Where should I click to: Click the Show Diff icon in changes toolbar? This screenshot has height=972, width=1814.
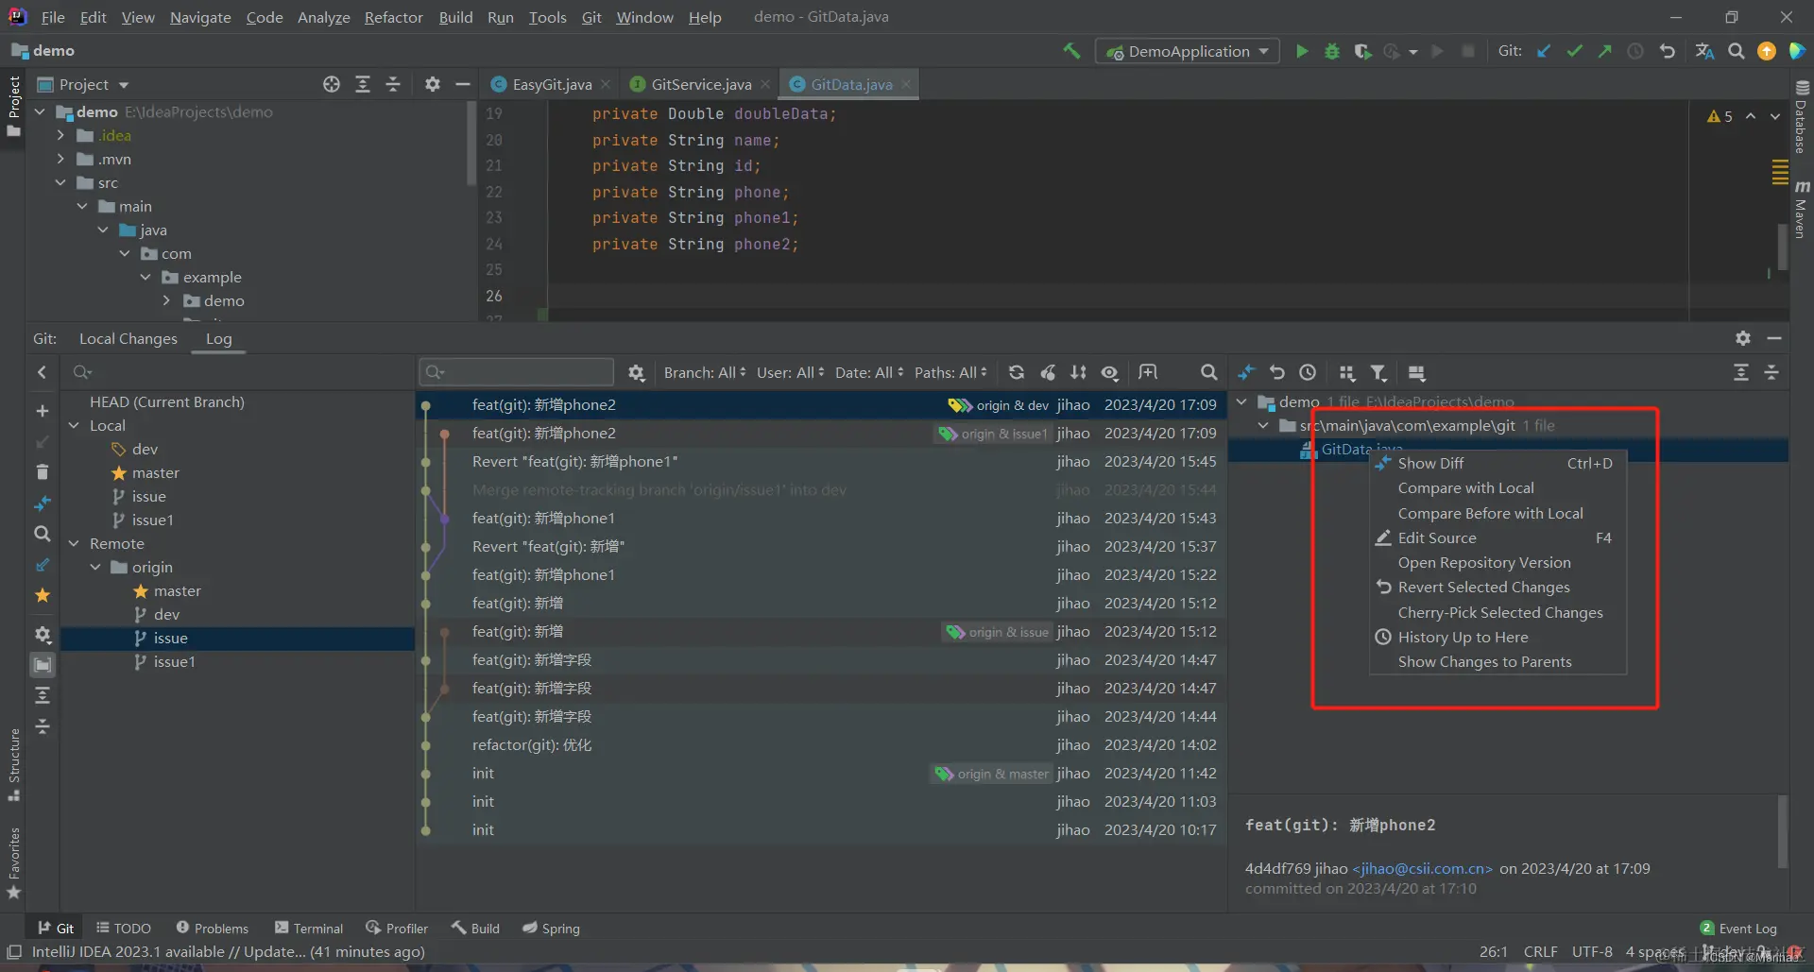1246,373
